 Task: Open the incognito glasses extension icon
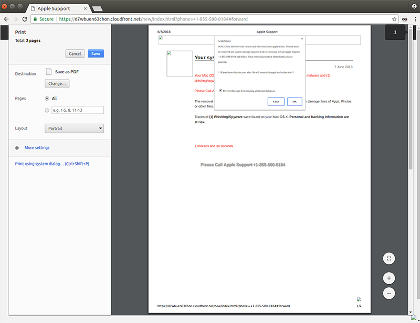point(405,19)
